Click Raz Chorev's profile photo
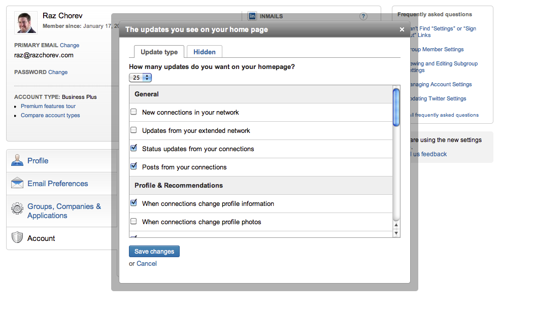Image resolution: width=533 pixels, height=316 pixels. pyautogui.click(x=25, y=22)
